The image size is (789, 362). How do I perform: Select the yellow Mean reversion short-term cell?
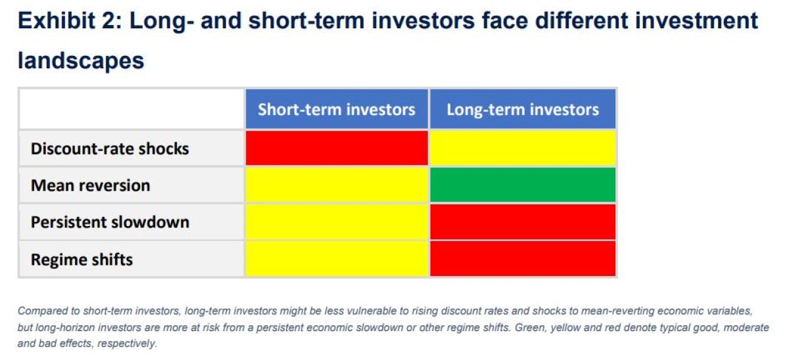tap(337, 185)
